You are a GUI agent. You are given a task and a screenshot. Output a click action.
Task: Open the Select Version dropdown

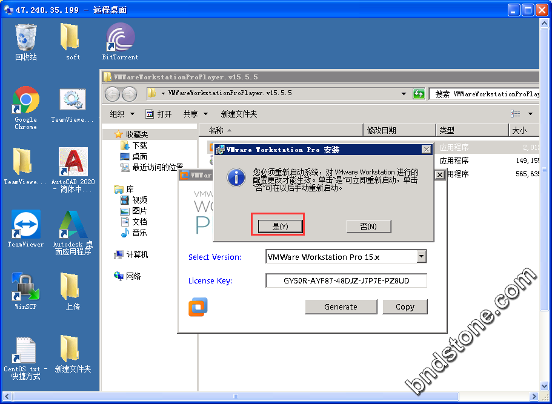pos(421,257)
